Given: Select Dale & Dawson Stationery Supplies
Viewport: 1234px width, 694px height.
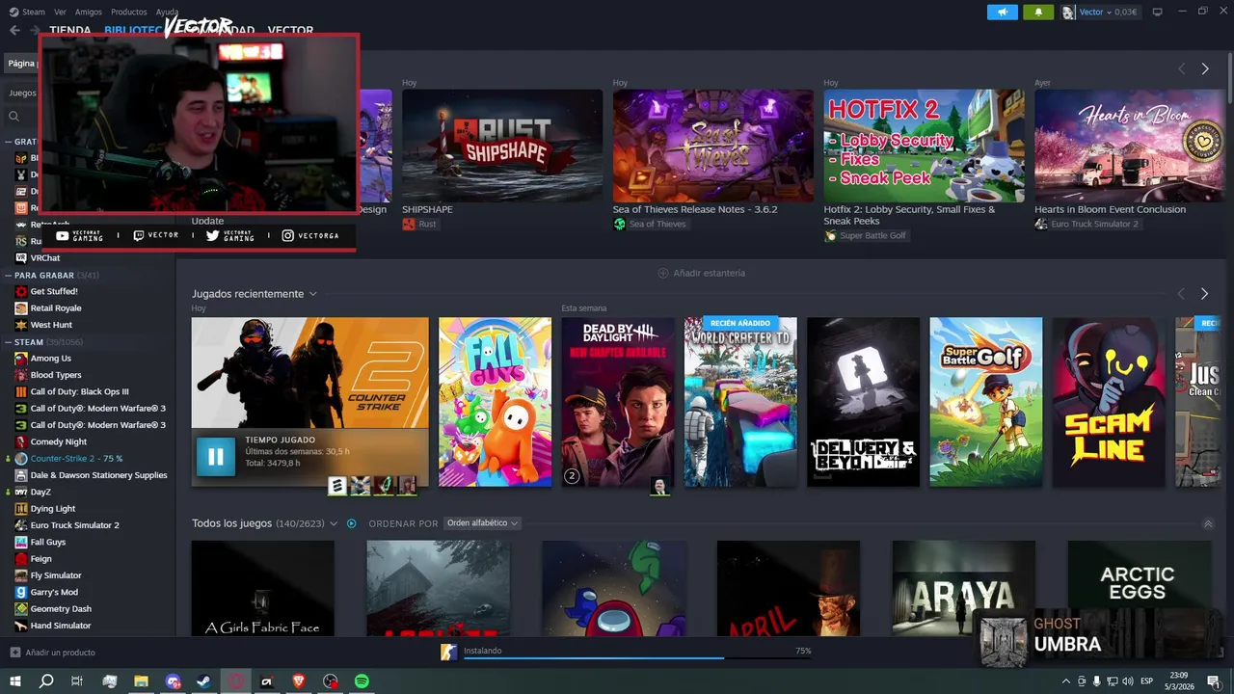Looking at the screenshot, I should coord(98,475).
